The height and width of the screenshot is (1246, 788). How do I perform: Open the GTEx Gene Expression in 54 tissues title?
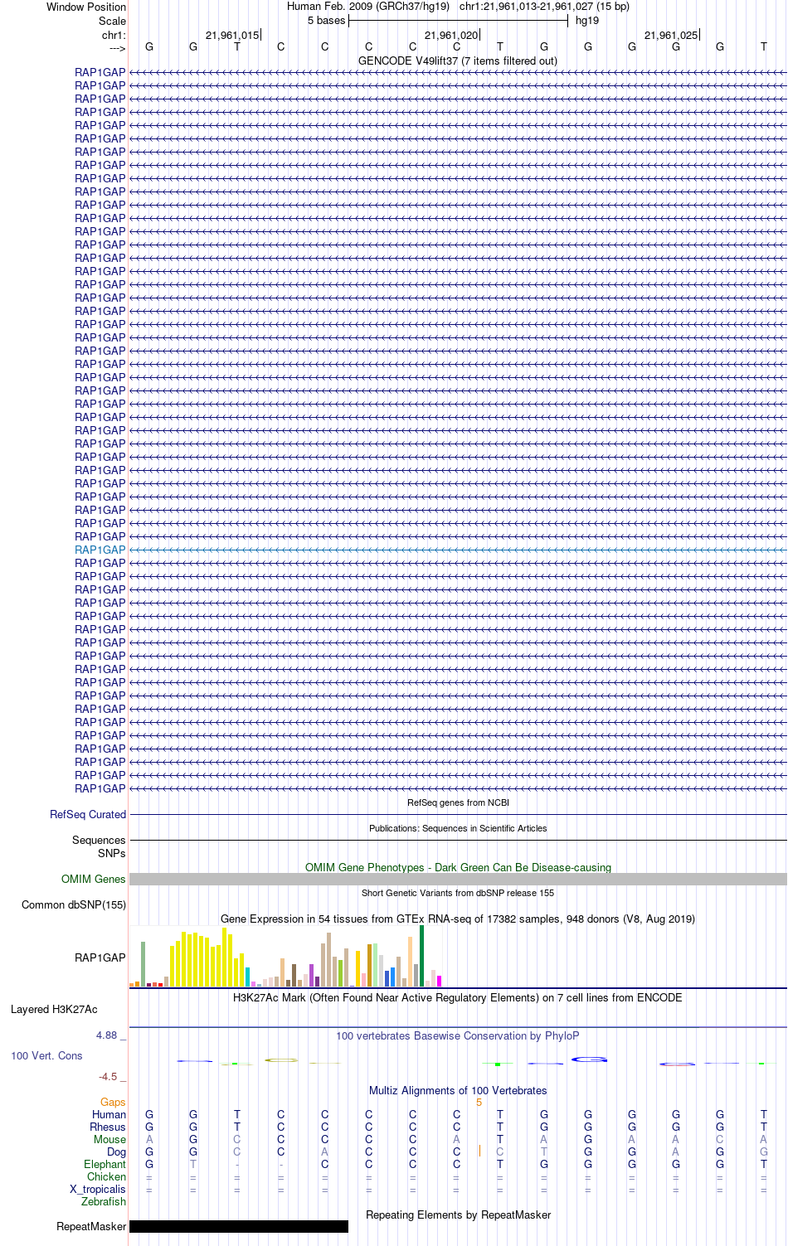pos(458,919)
